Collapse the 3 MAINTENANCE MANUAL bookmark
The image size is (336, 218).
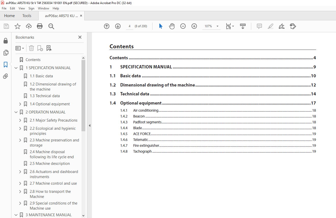coord(16,215)
